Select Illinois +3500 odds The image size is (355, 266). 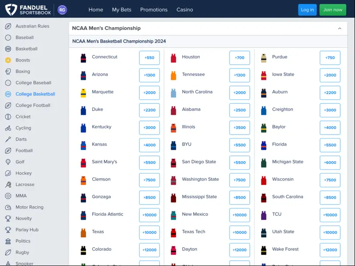click(239, 127)
